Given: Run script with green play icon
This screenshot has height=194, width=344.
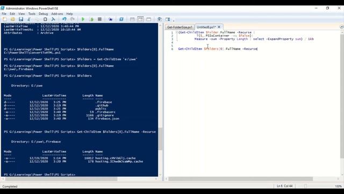Looking at the screenshot, I should (83, 19).
